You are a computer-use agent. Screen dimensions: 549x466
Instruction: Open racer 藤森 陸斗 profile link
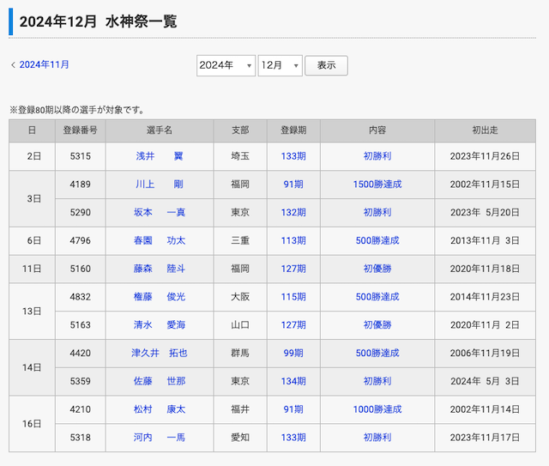click(160, 269)
